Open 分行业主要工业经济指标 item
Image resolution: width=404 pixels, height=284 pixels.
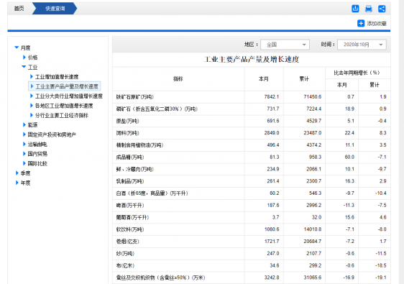coord(62,115)
